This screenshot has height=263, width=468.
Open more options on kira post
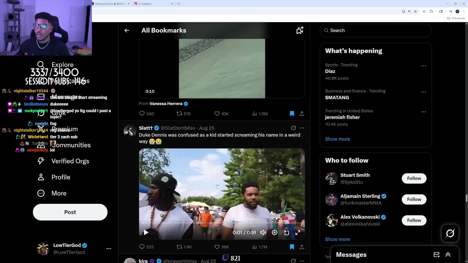point(302,261)
